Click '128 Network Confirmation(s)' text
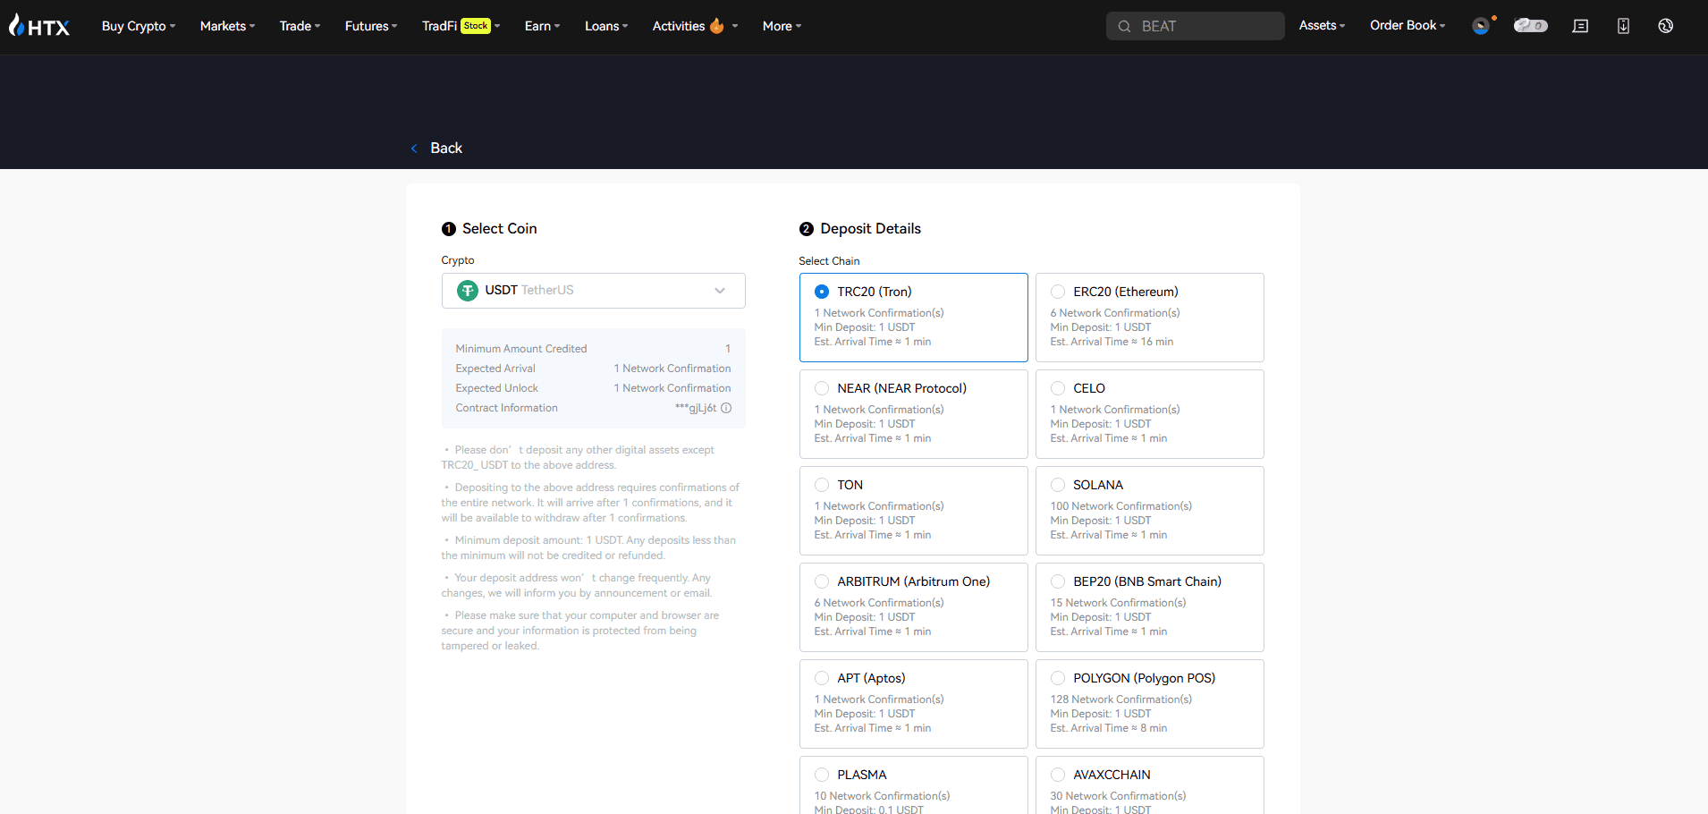Image resolution: width=1708 pixels, height=814 pixels. 1120,700
